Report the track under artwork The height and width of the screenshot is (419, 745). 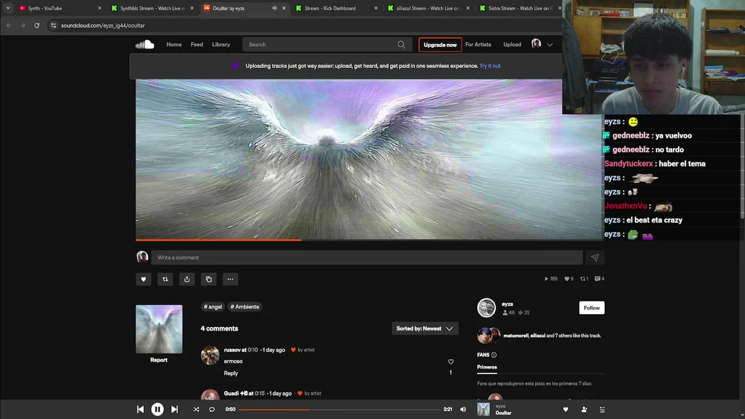[x=159, y=360]
